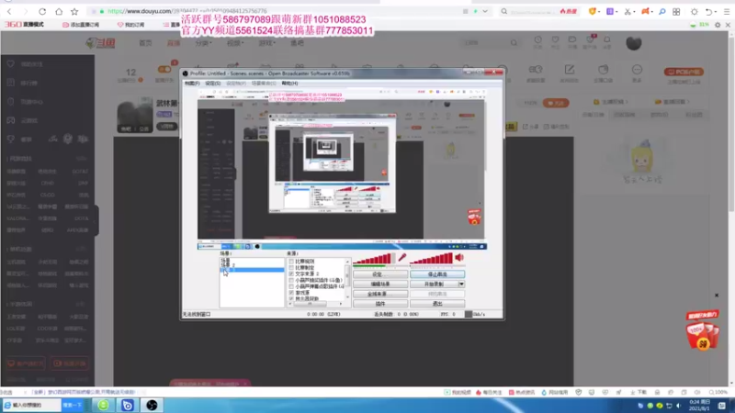Viewport: 735px width, 413px height.
Task: Open the history clock icon in Douyu header
Action: [538, 40]
